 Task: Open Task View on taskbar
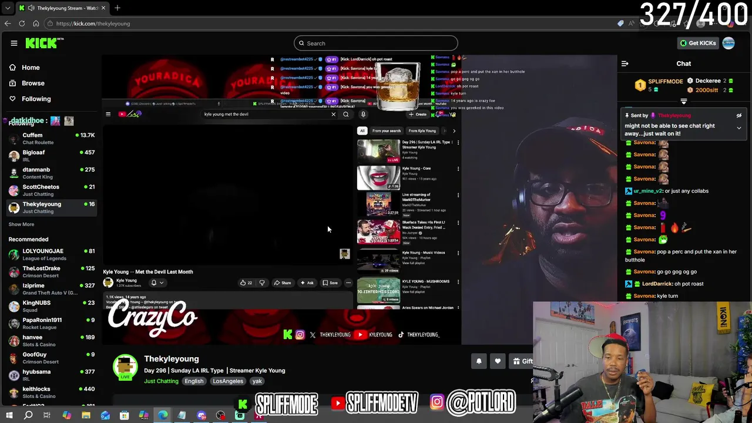click(x=47, y=415)
